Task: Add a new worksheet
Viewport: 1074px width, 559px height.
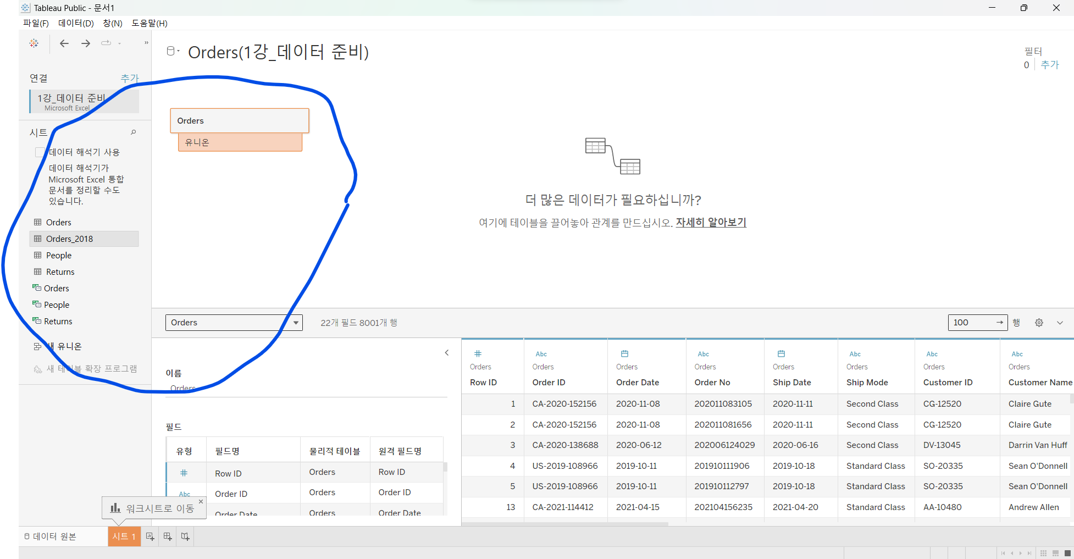Action: click(150, 536)
